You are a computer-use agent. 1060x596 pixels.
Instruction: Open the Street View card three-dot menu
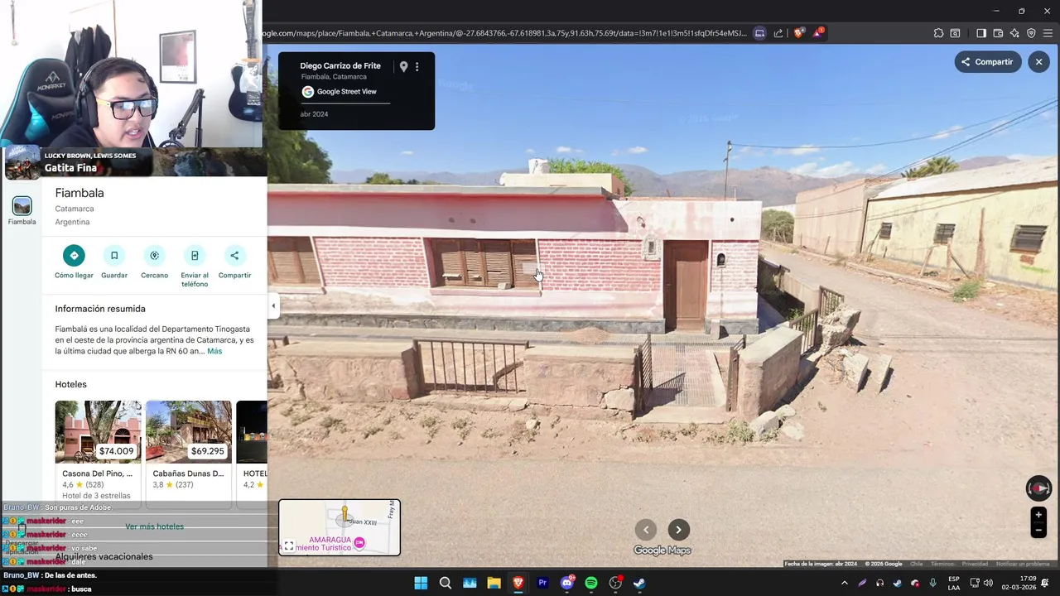click(x=417, y=66)
